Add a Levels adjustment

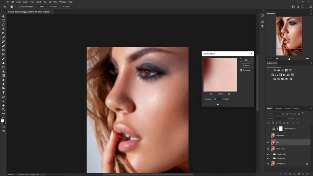[279, 70]
